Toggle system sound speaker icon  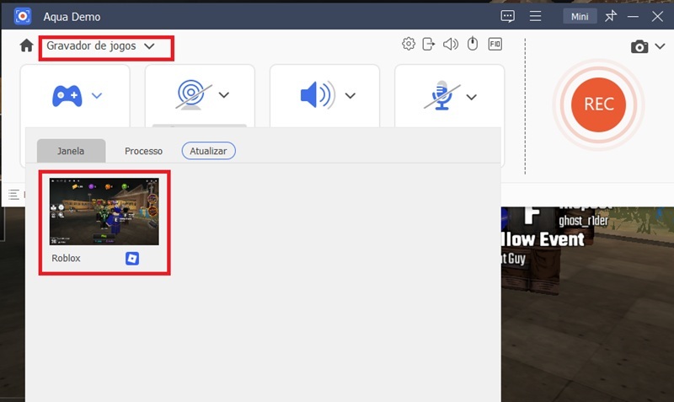coord(318,94)
